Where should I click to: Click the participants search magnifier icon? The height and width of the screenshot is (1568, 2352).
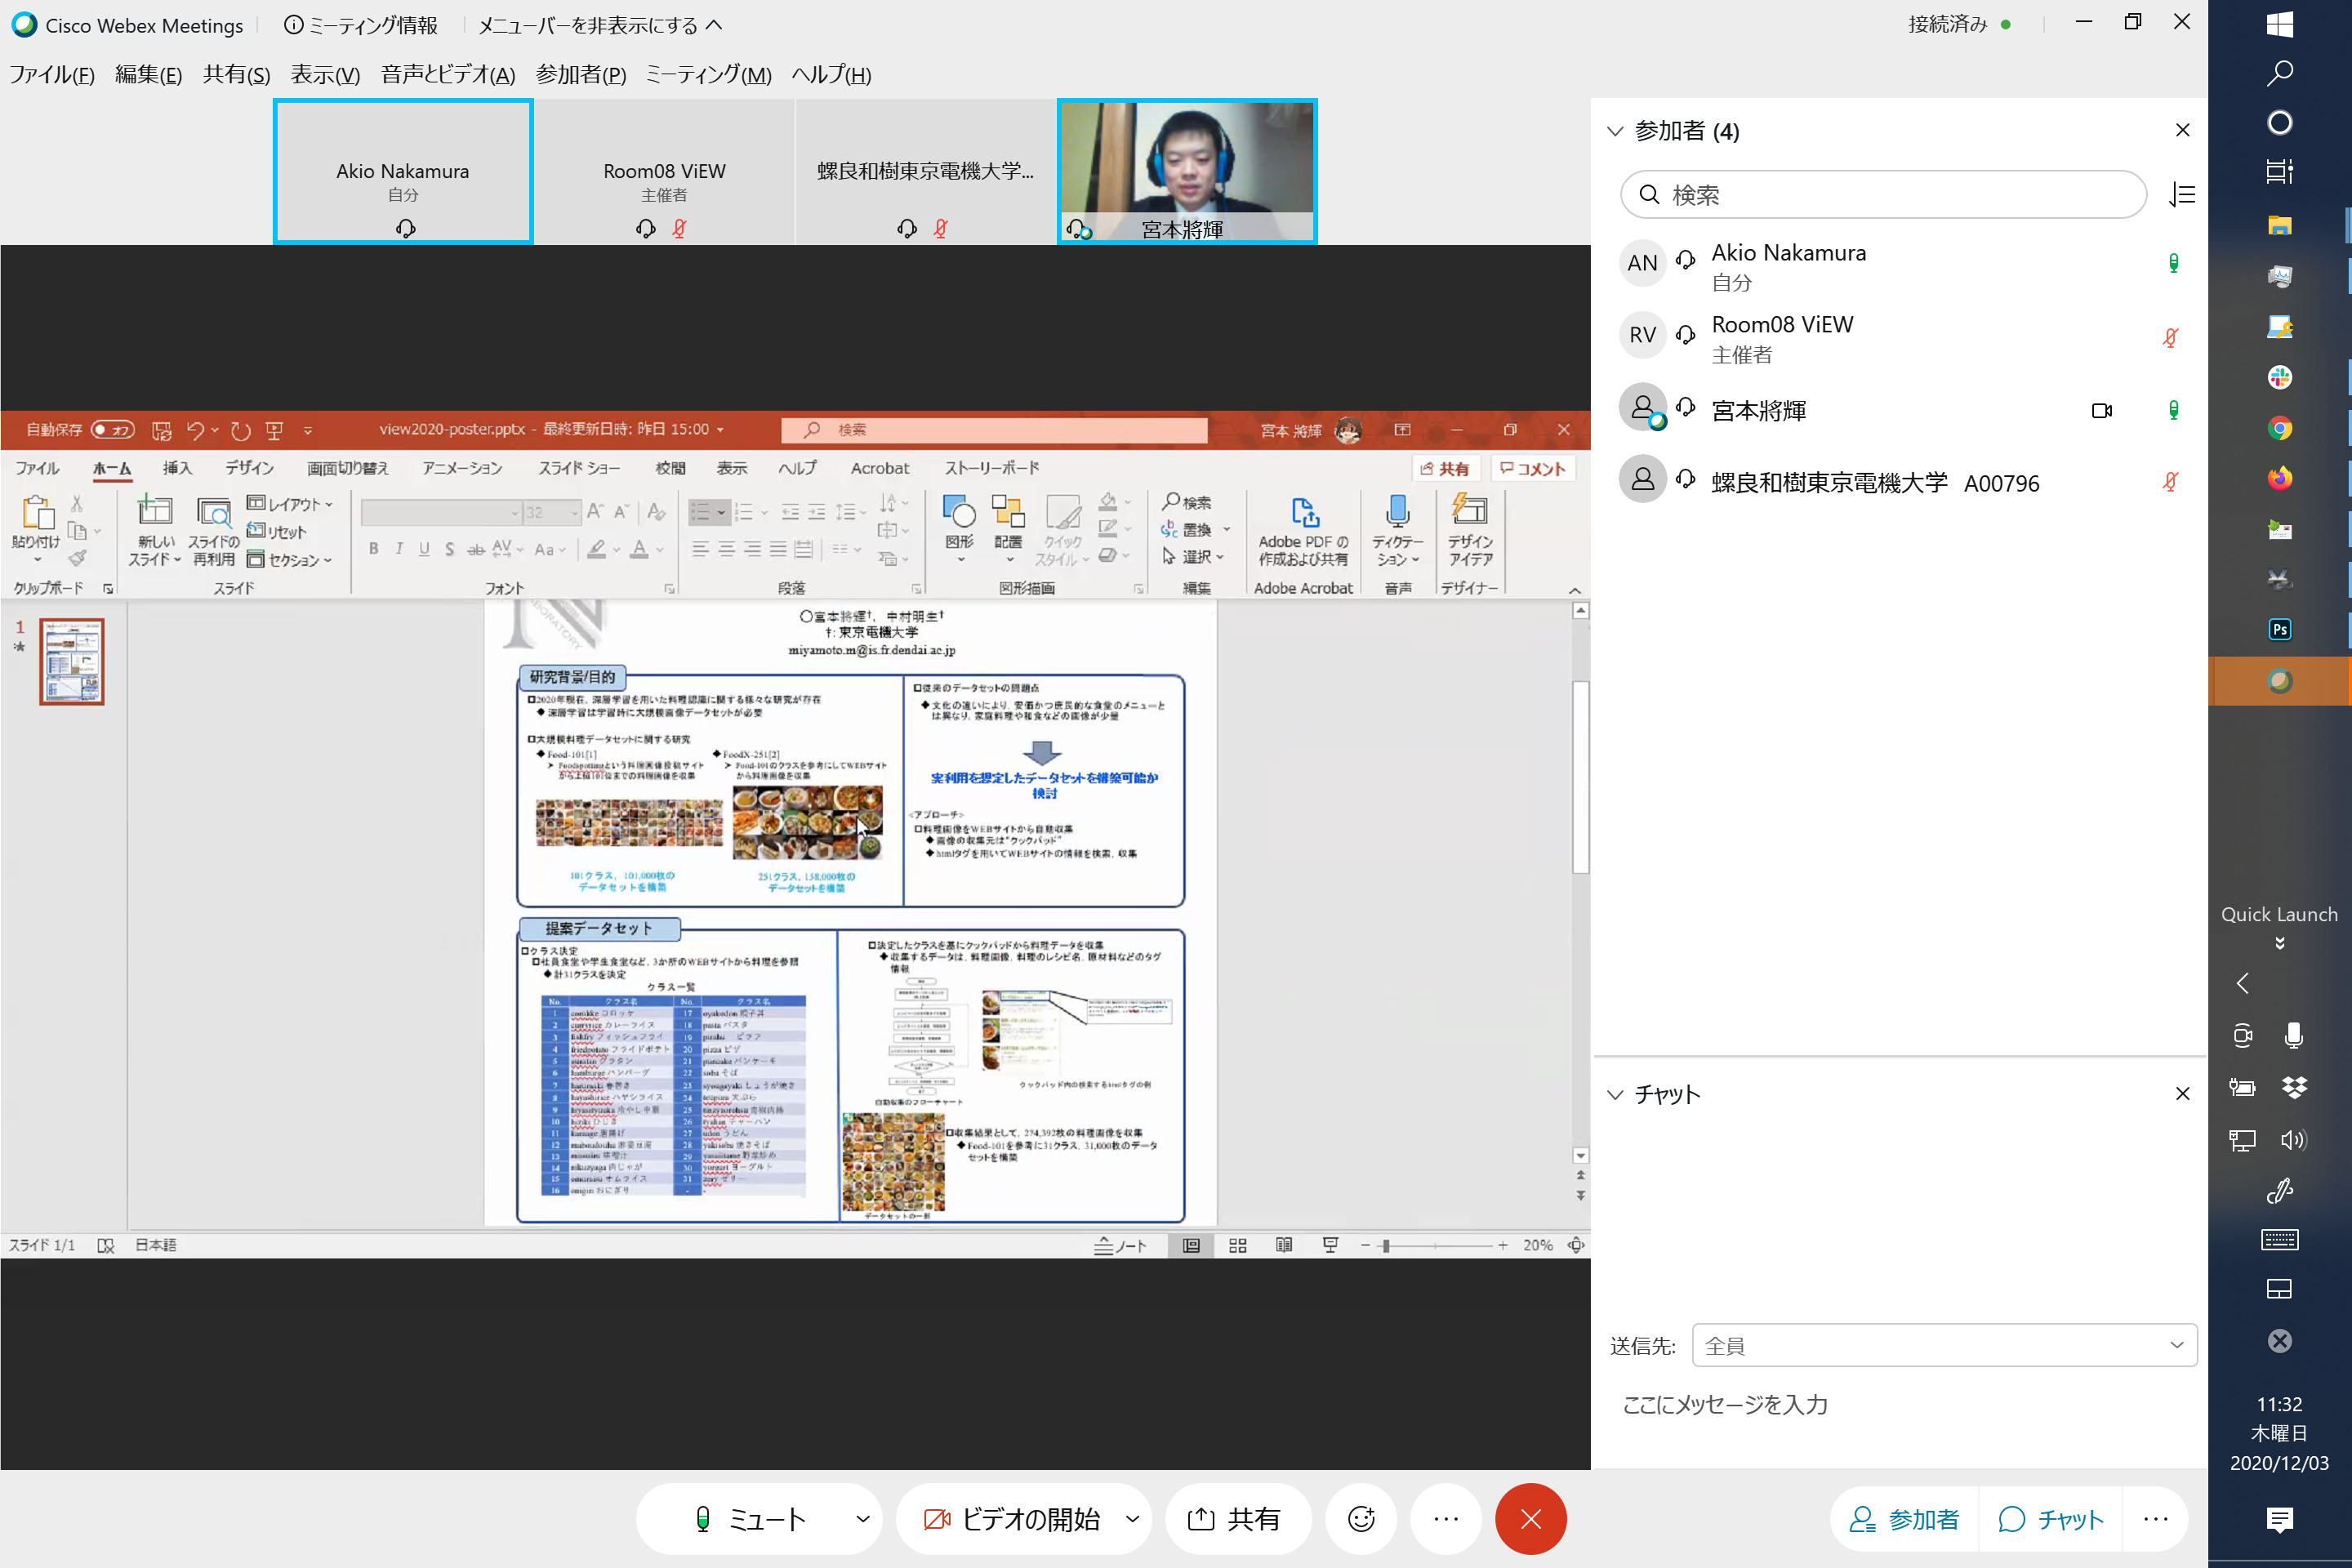coord(1650,194)
